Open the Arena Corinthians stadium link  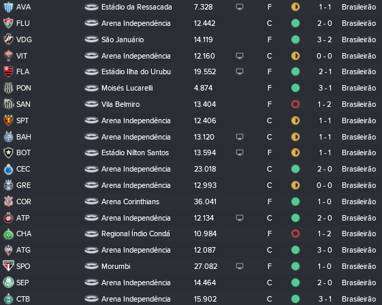click(x=130, y=202)
